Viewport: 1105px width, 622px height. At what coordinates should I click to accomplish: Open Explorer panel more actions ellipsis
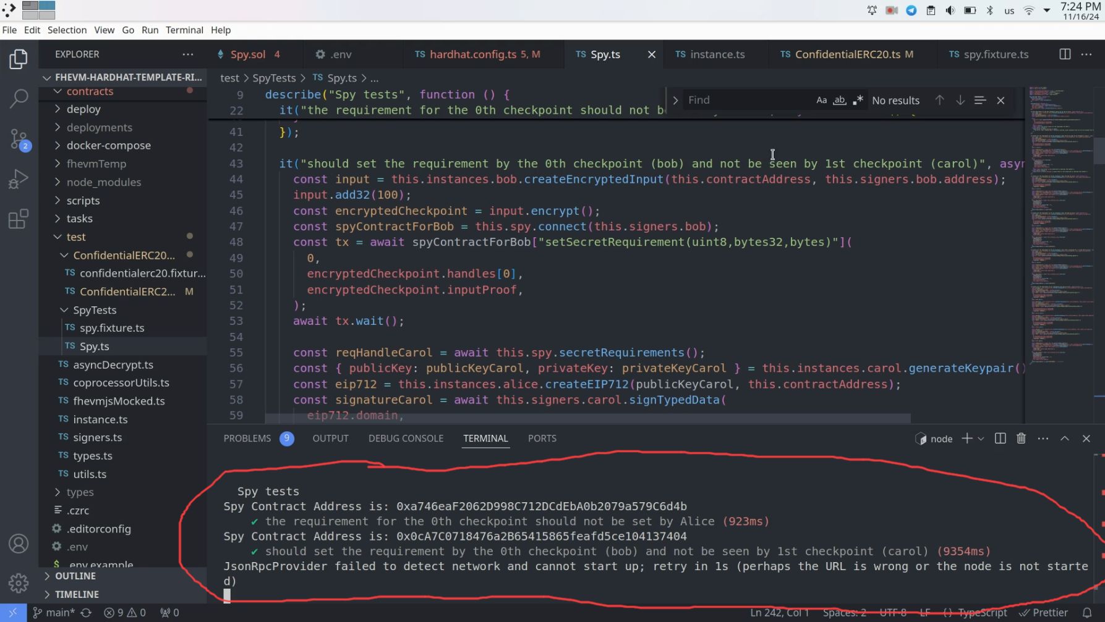click(x=188, y=54)
